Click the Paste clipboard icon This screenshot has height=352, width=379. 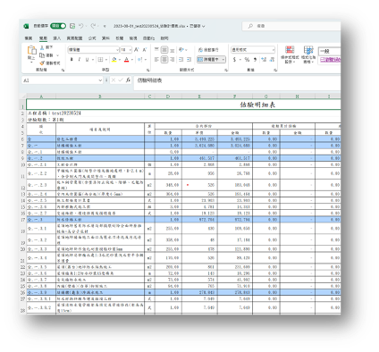pos(31,50)
